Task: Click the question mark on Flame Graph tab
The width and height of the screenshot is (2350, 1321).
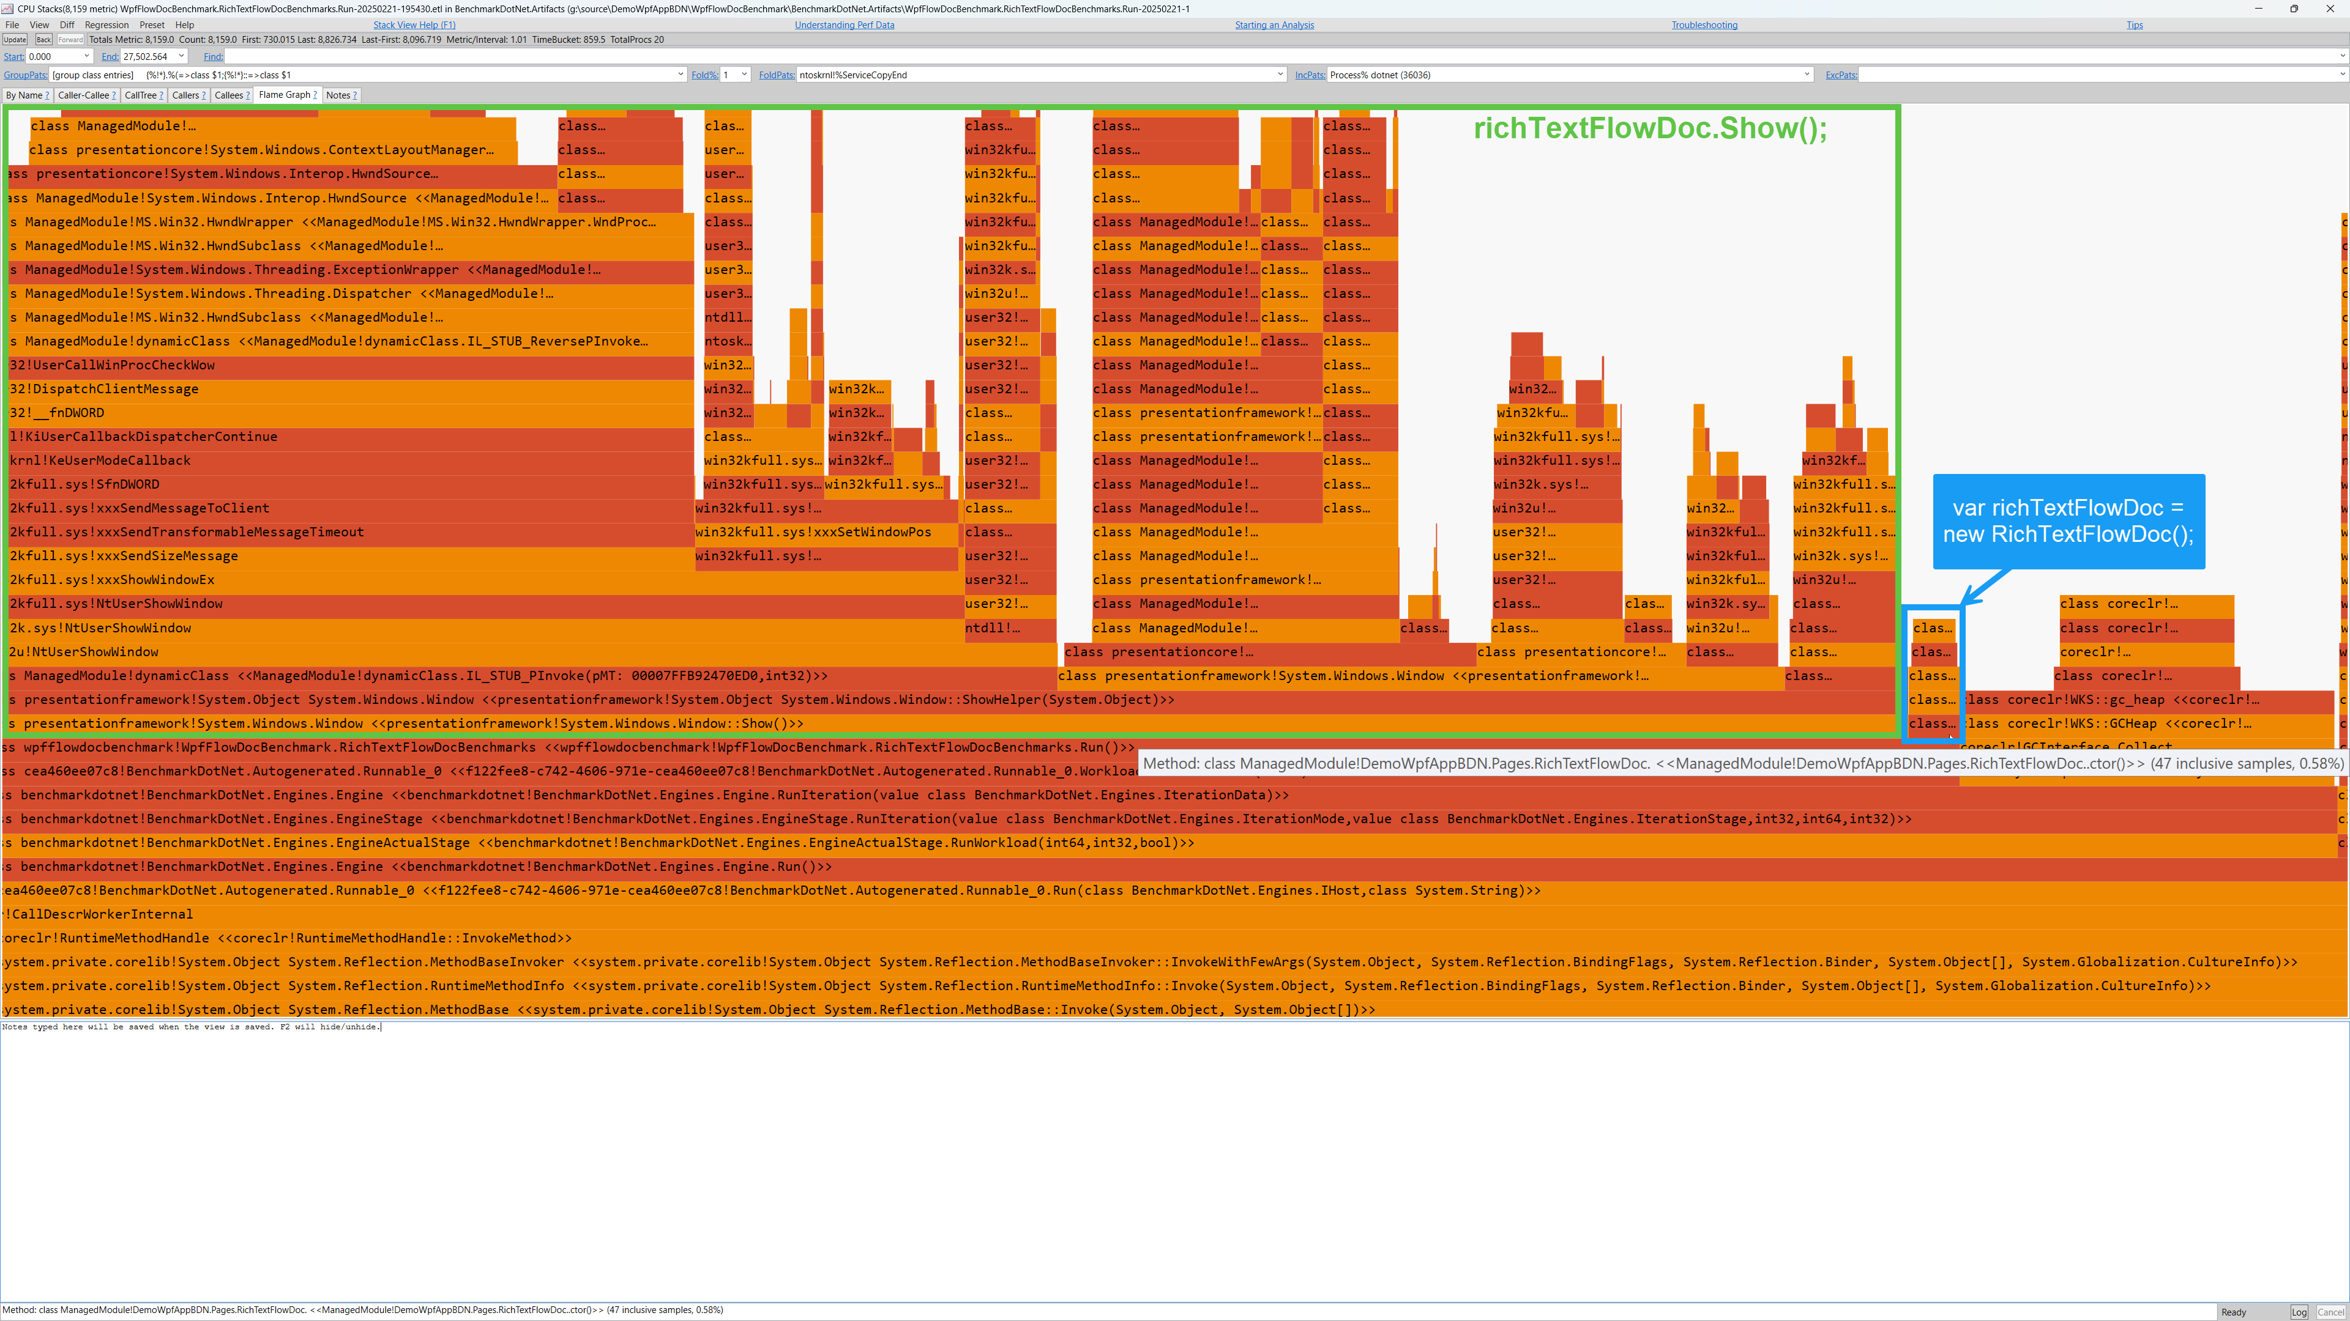Action: click(315, 95)
